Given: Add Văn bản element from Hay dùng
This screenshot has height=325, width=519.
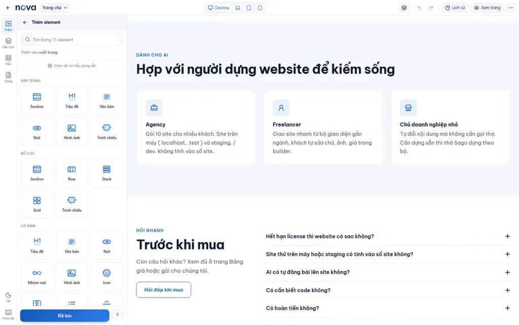Looking at the screenshot, I should tap(106, 100).
